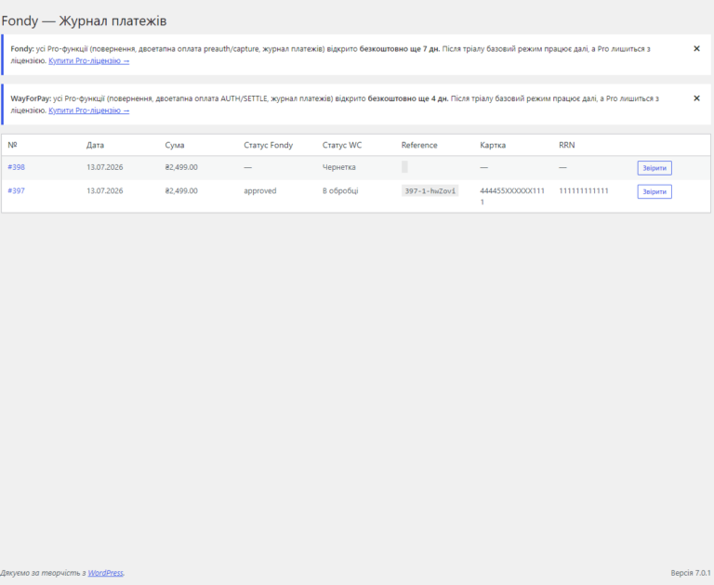Image resolution: width=714 pixels, height=585 pixels.
Task: Click the empty reference cell of order #398
Action: click(404, 167)
